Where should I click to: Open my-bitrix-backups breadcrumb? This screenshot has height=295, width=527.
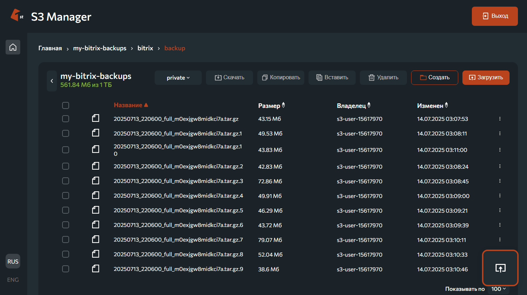100,48
